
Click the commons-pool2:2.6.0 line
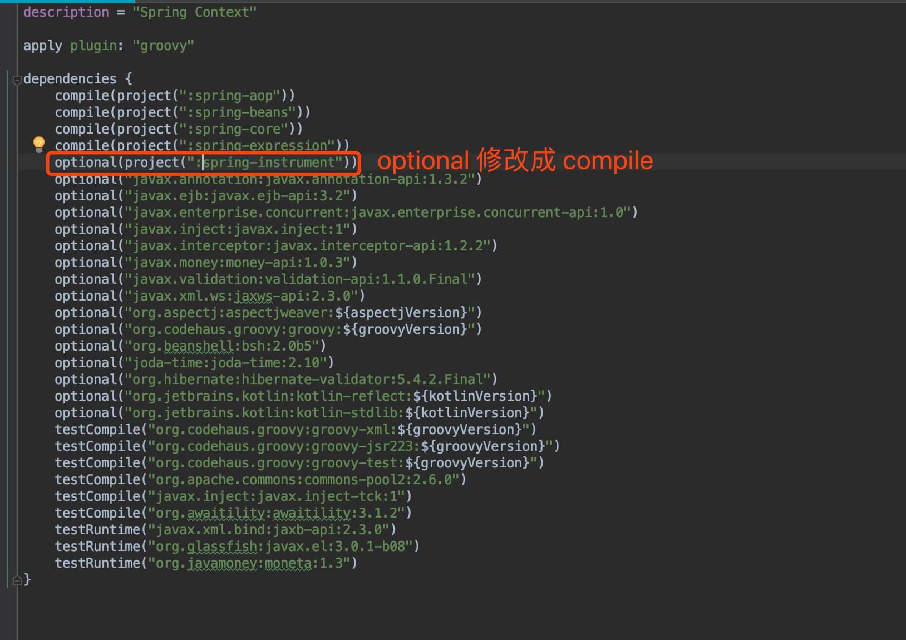pyautogui.click(x=260, y=480)
